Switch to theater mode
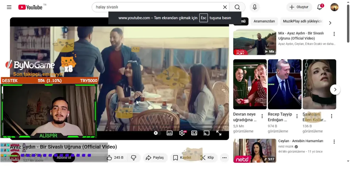This screenshot has width=350, height=196. (194, 133)
